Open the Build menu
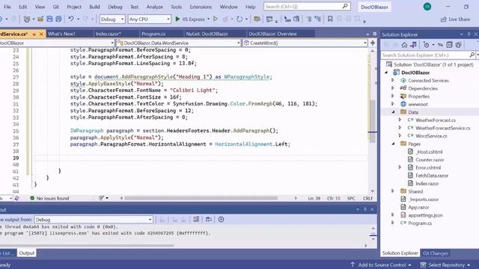479x269 pixels. click(x=94, y=7)
